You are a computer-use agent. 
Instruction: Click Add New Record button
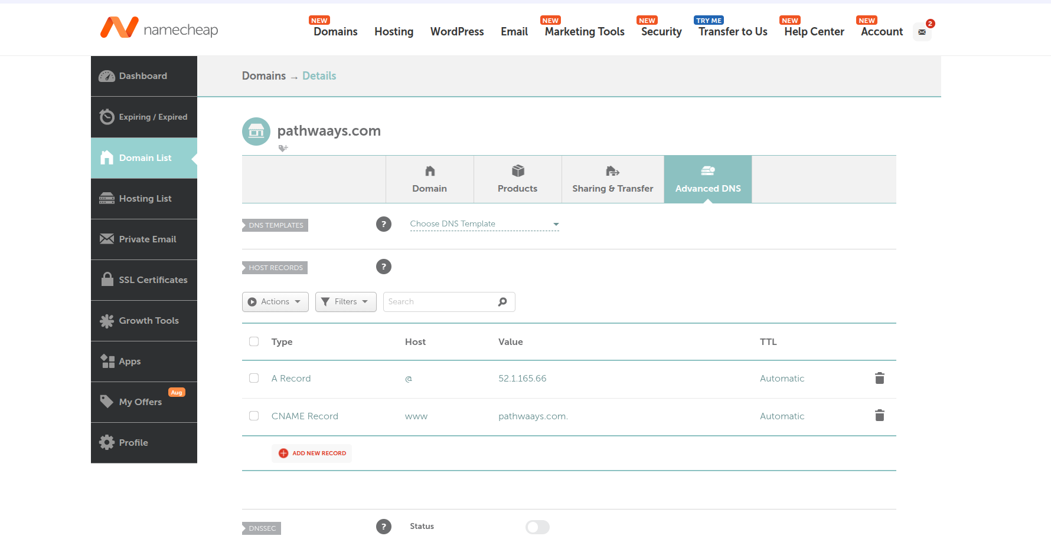[x=312, y=453]
